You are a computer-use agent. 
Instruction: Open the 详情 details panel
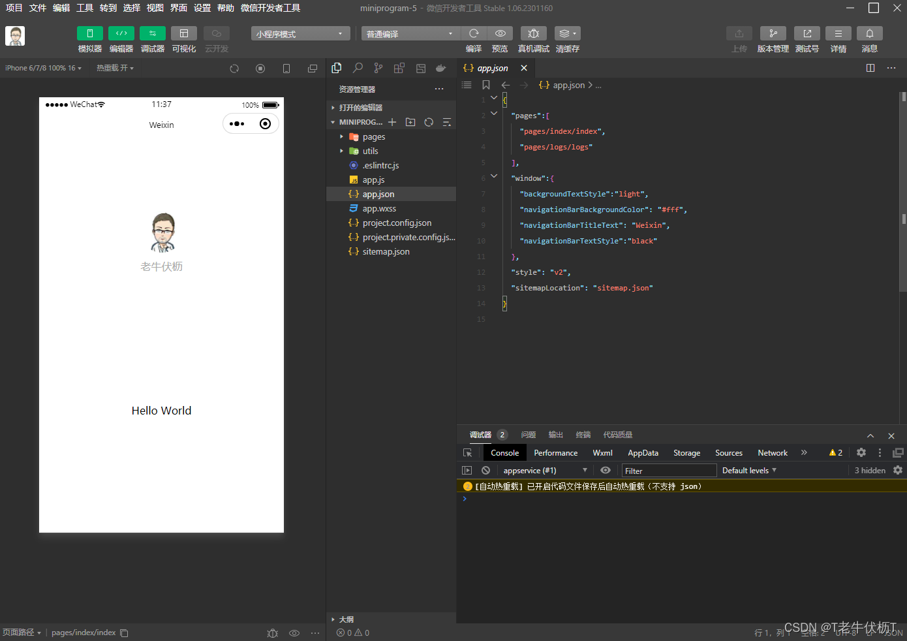click(x=838, y=33)
